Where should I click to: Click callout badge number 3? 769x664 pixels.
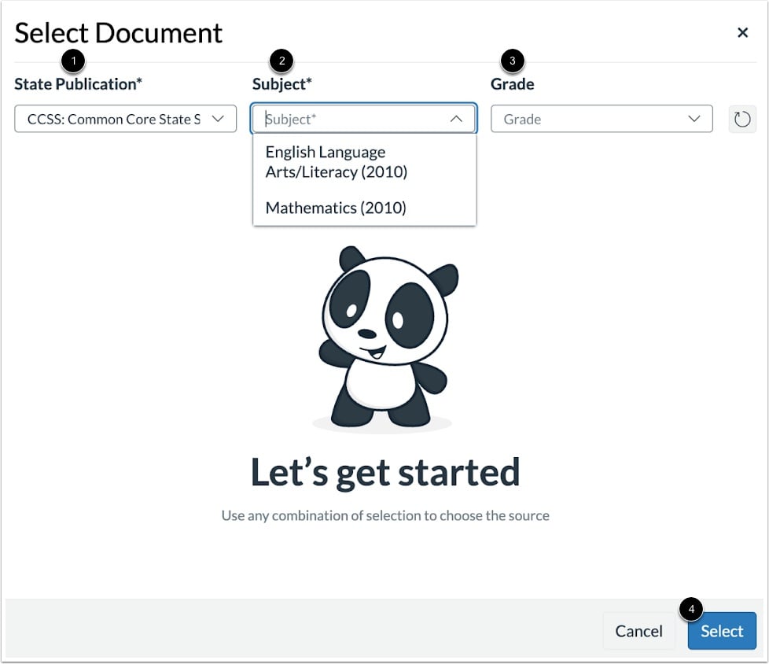click(511, 61)
